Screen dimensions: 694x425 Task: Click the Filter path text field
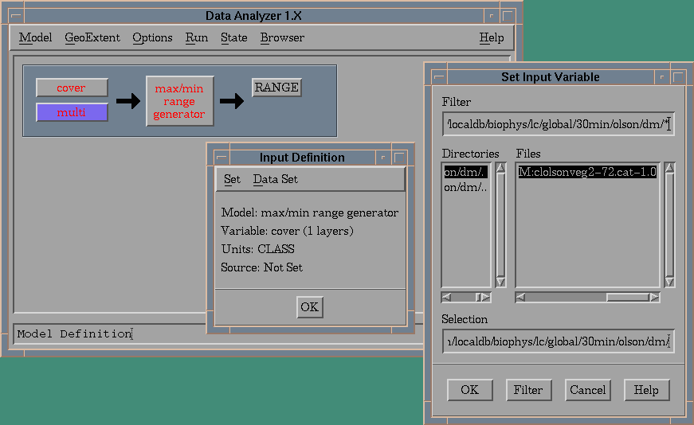(558, 124)
